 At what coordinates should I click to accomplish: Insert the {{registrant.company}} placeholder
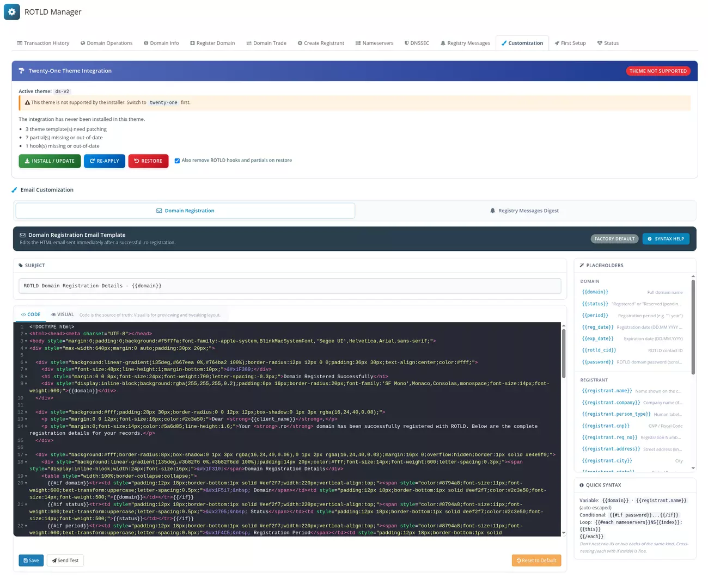coord(611,403)
